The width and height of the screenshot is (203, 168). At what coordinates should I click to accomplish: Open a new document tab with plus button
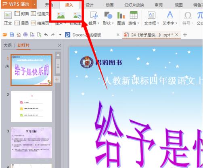tap(185, 35)
